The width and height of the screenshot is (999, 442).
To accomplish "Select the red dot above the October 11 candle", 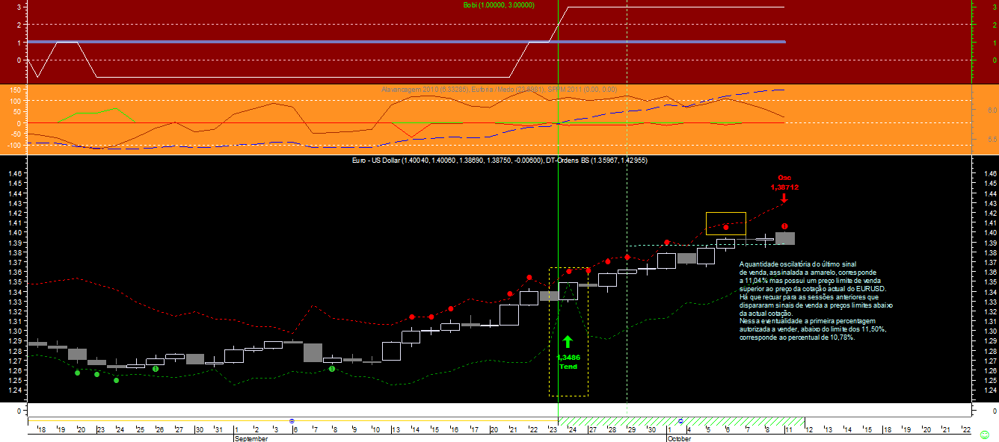I will pos(784,226).
